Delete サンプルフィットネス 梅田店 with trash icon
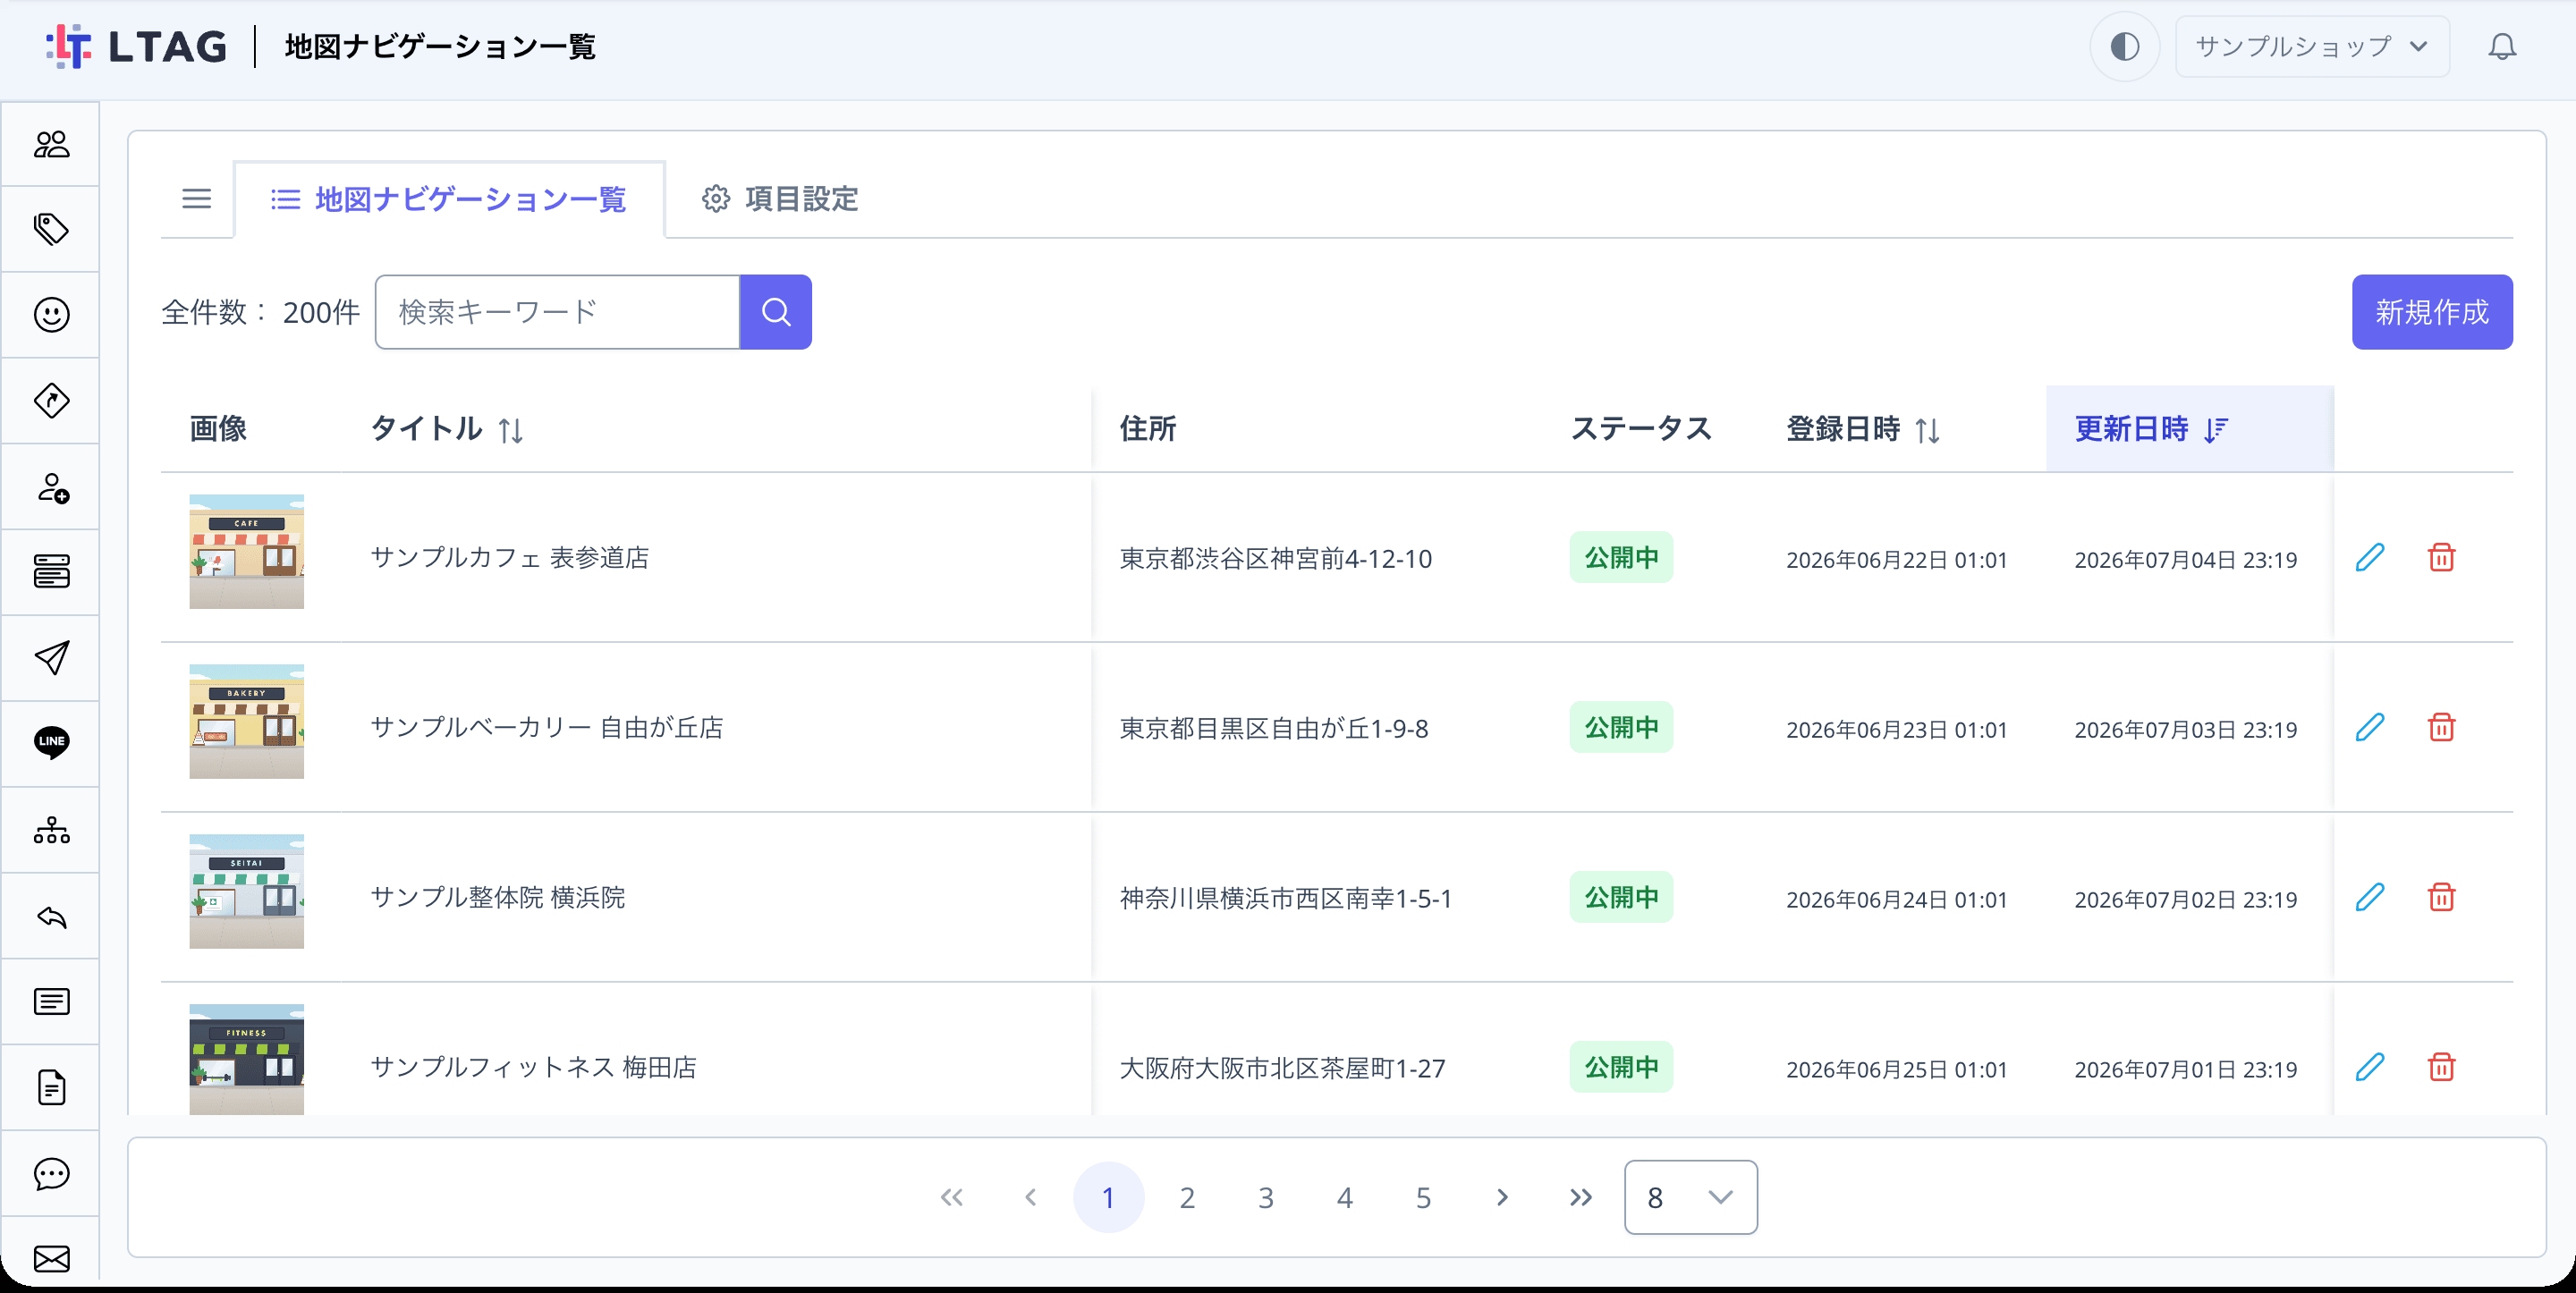 pos(2441,1067)
